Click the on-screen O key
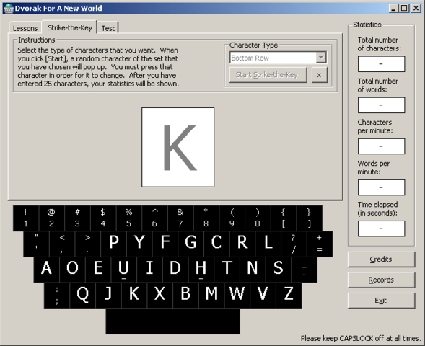 (72, 270)
